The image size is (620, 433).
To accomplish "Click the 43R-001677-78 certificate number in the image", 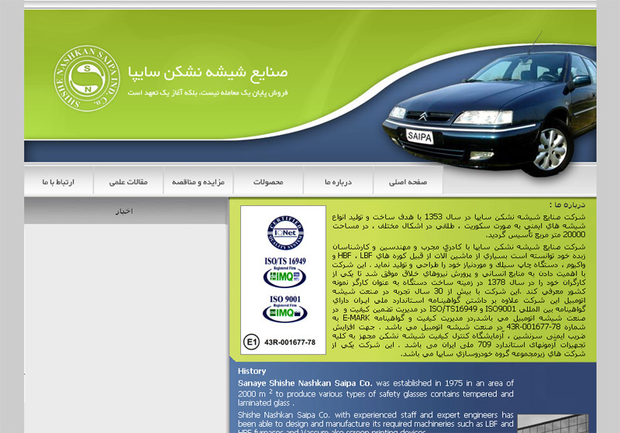I will point(290,342).
